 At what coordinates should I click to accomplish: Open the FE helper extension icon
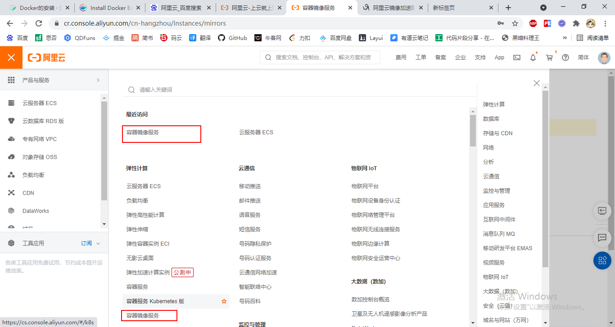click(547, 23)
